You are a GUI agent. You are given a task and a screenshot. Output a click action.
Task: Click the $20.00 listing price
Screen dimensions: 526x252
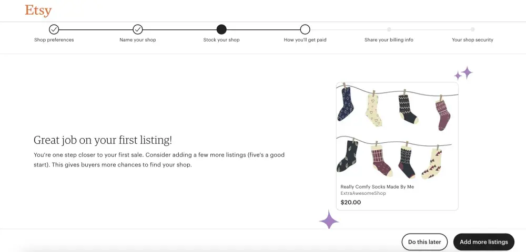click(x=351, y=202)
